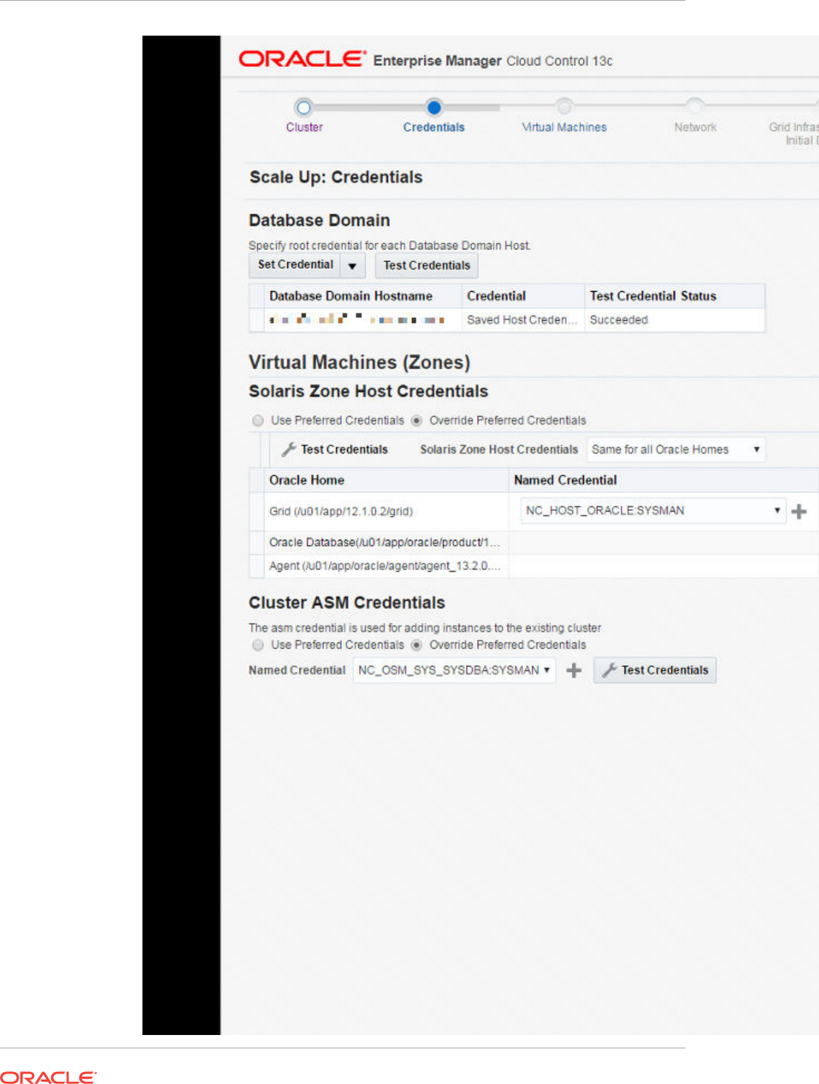Open the Cluster wizard step
The image size is (819, 1084).
(304, 127)
